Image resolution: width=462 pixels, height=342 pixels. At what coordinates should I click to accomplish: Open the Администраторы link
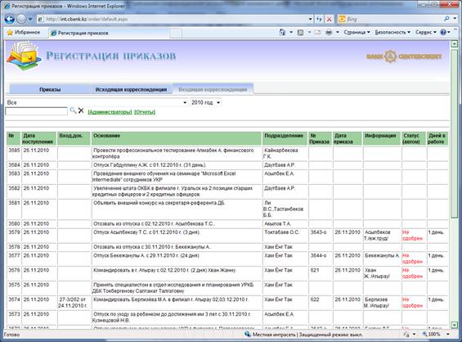coord(110,112)
